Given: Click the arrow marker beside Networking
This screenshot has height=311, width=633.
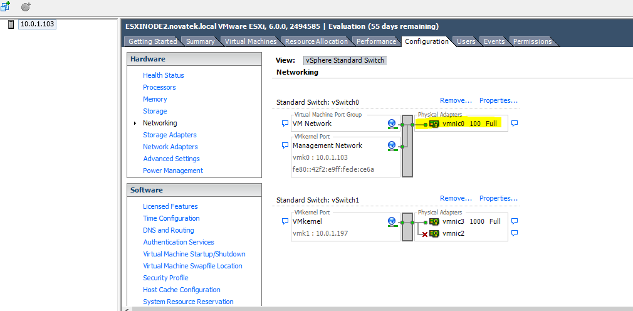Looking at the screenshot, I should point(135,123).
